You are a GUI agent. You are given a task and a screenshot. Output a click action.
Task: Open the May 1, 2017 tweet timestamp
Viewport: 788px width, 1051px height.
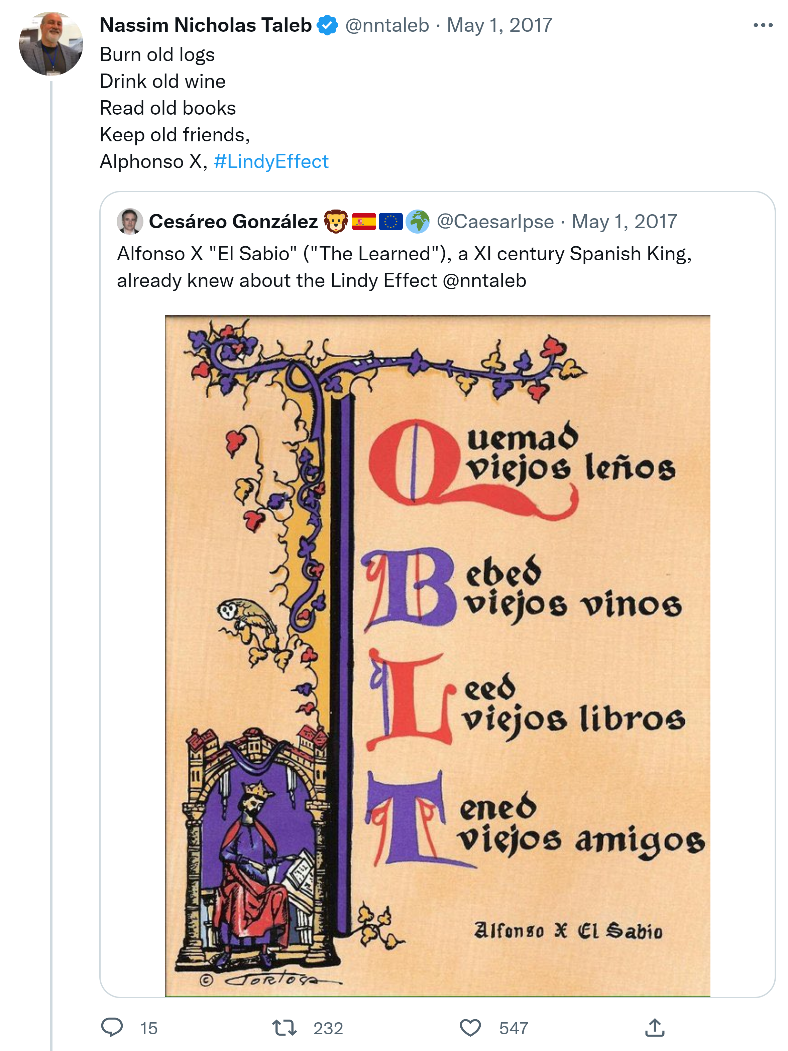point(499,25)
